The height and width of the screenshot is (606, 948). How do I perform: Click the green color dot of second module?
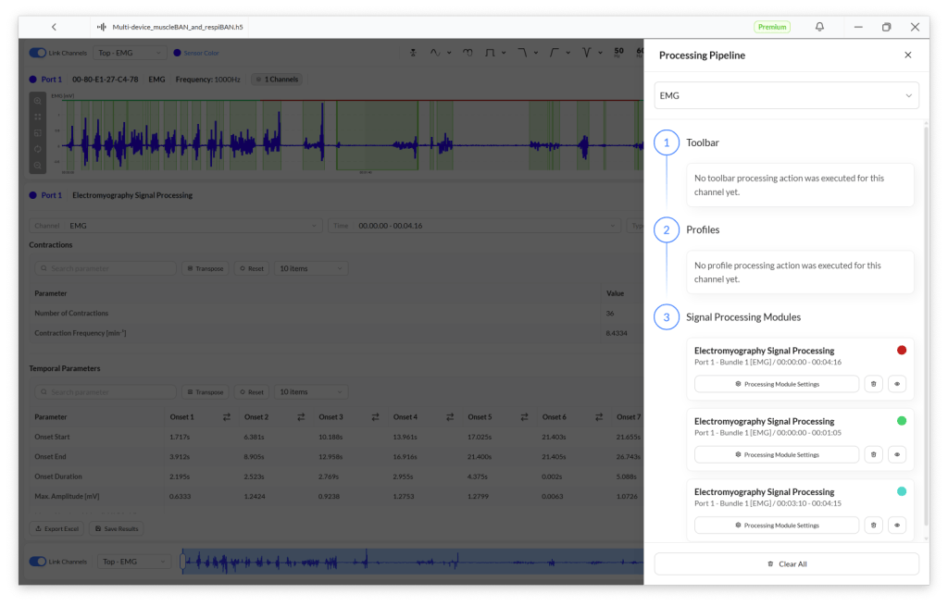coord(902,421)
